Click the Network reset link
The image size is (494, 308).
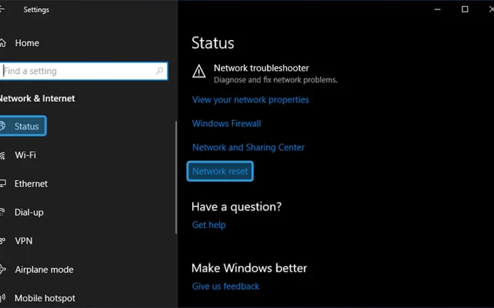(220, 171)
